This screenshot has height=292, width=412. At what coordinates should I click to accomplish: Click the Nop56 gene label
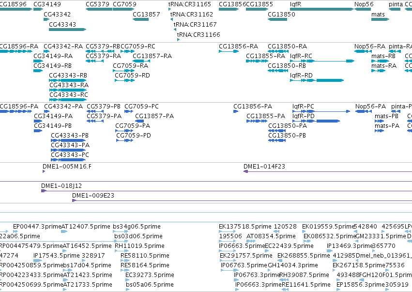pyautogui.click(x=364, y=4)
